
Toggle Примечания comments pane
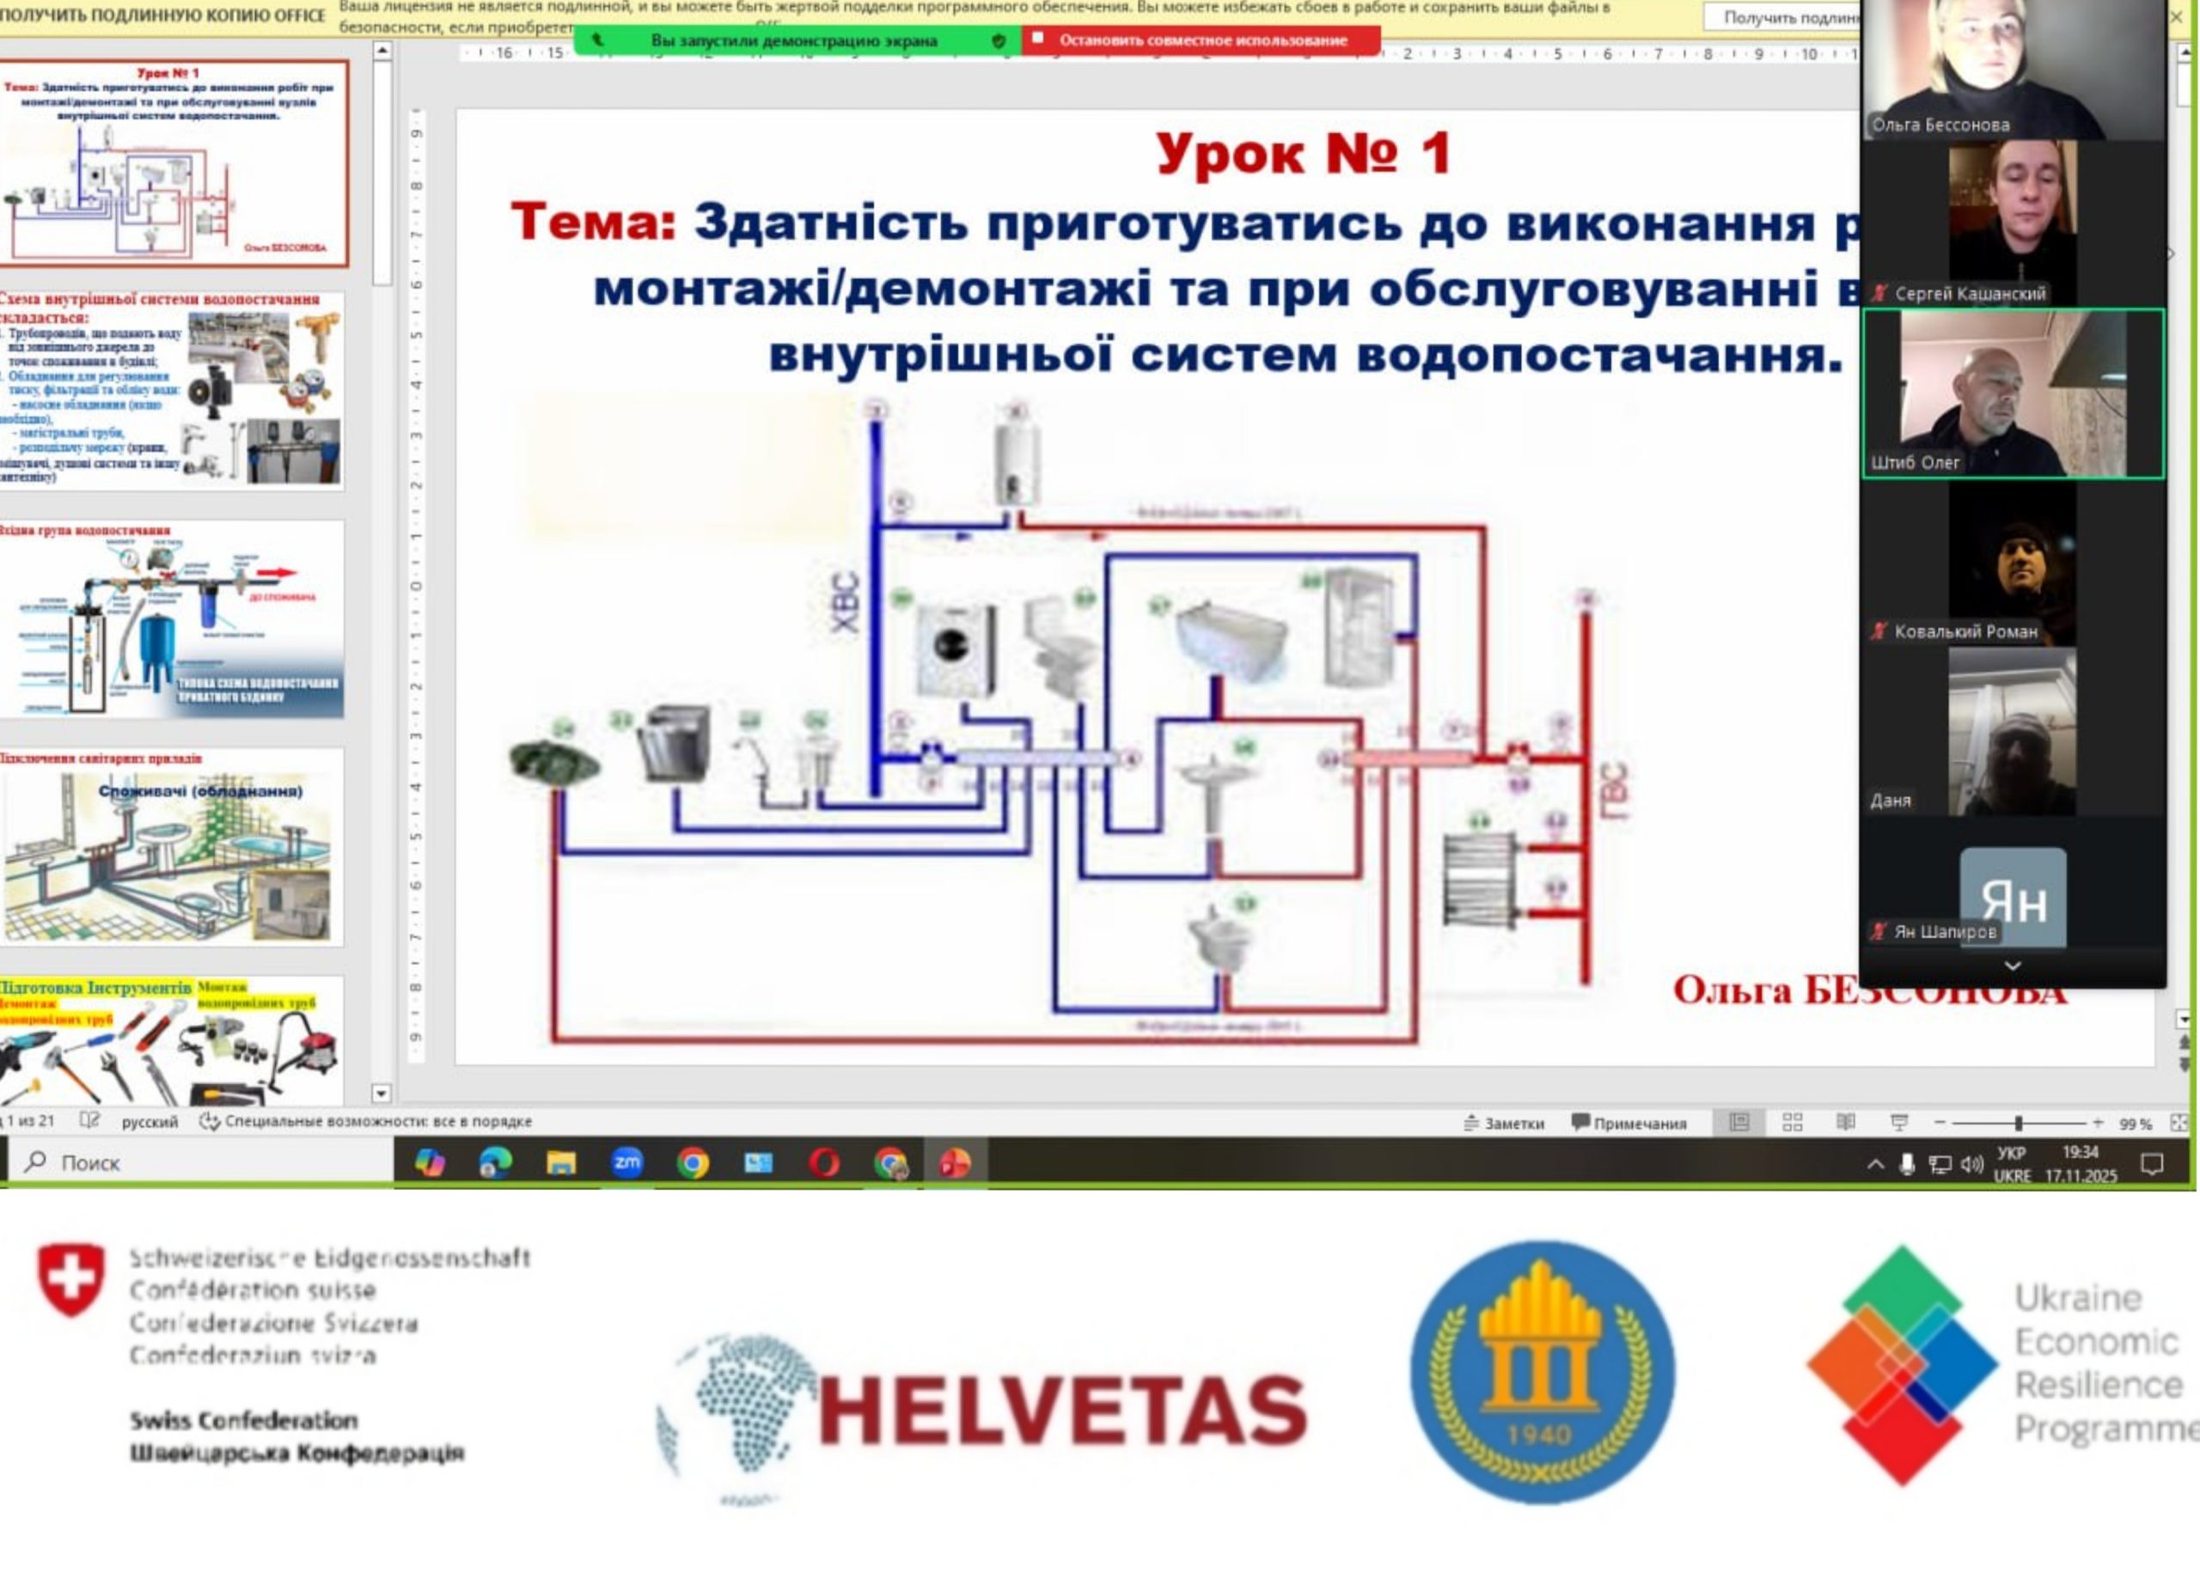[1629, 1124]
